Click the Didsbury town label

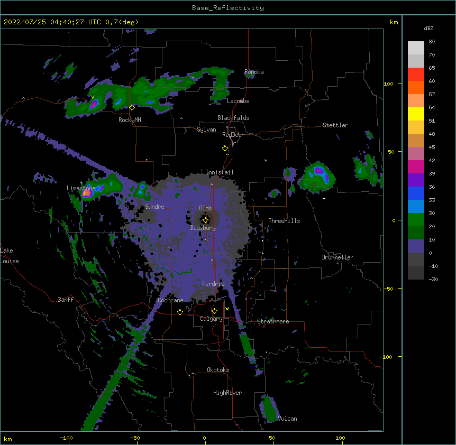tap(203, 228)
